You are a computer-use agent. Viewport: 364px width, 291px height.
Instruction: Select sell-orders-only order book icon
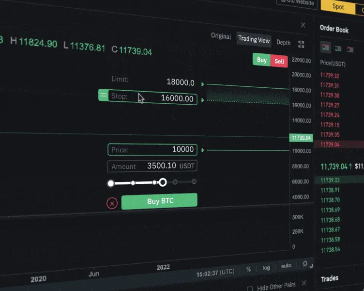(350, 49)
